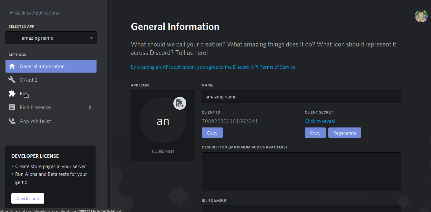Click the IRL Example input field

pyautogui.click(x=302, y=209)
